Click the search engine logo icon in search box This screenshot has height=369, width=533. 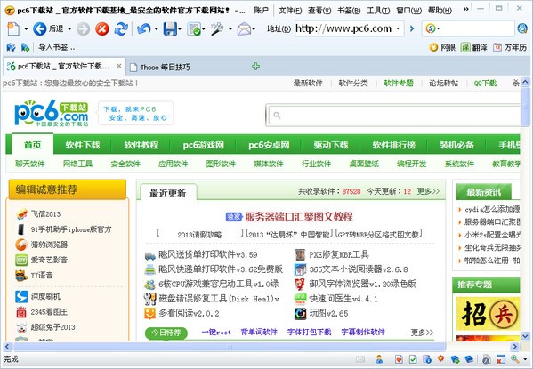pos(431,28)
